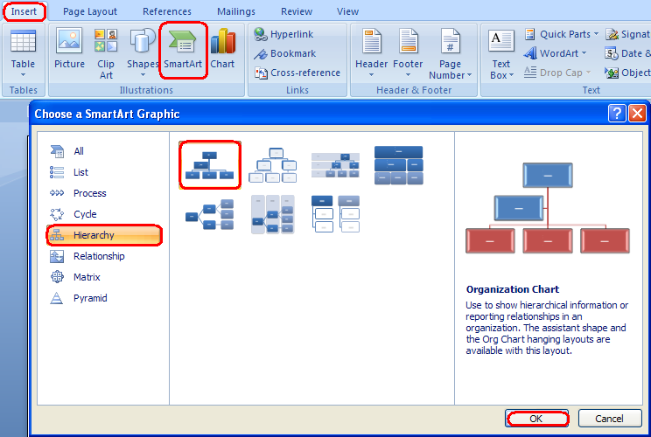Image resolution: width=651 pixels, height=437 pixels.
Task: Click the Organization Chart preview image
Action: coord(548,208)
